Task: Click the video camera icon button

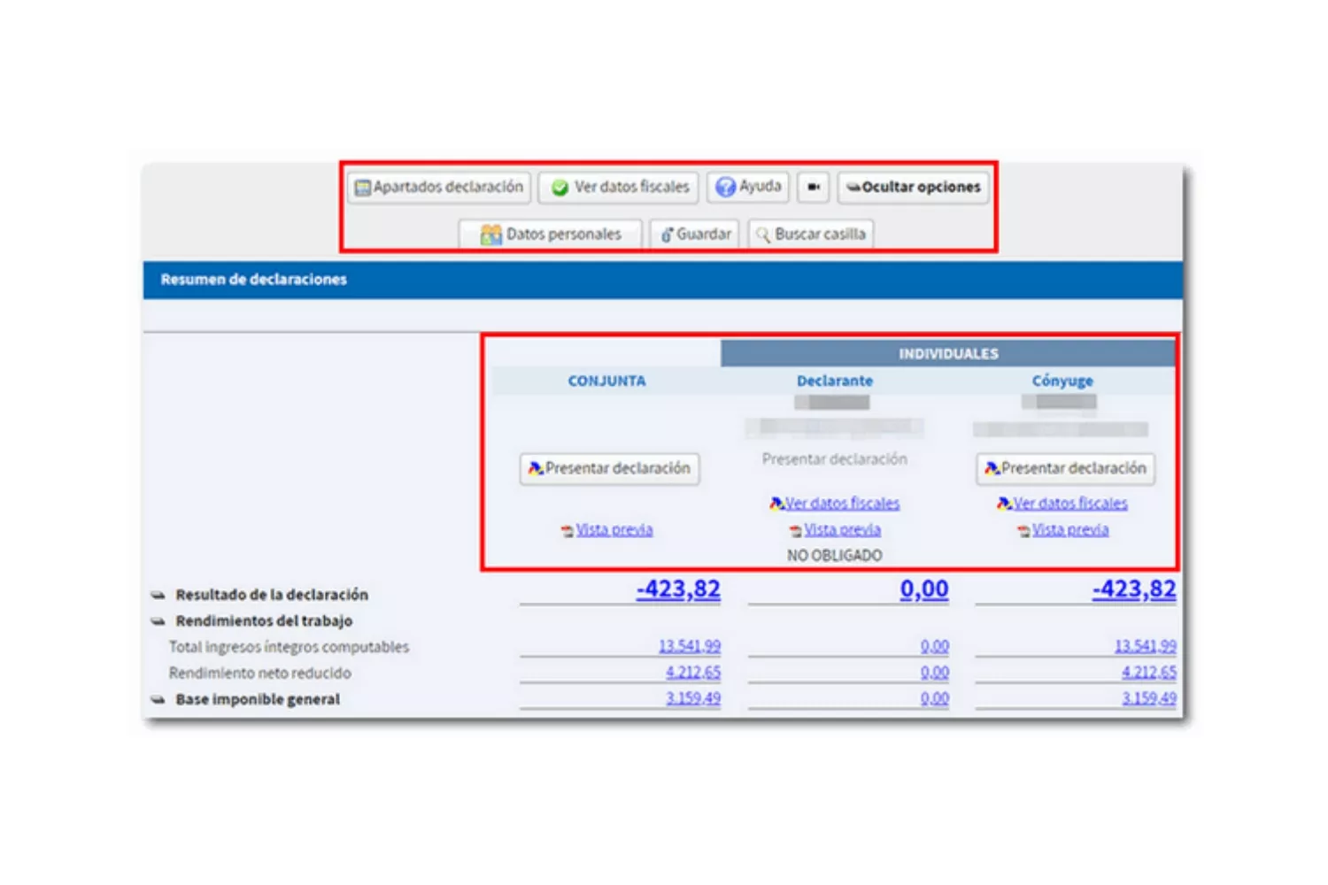Action: [813, 188]
